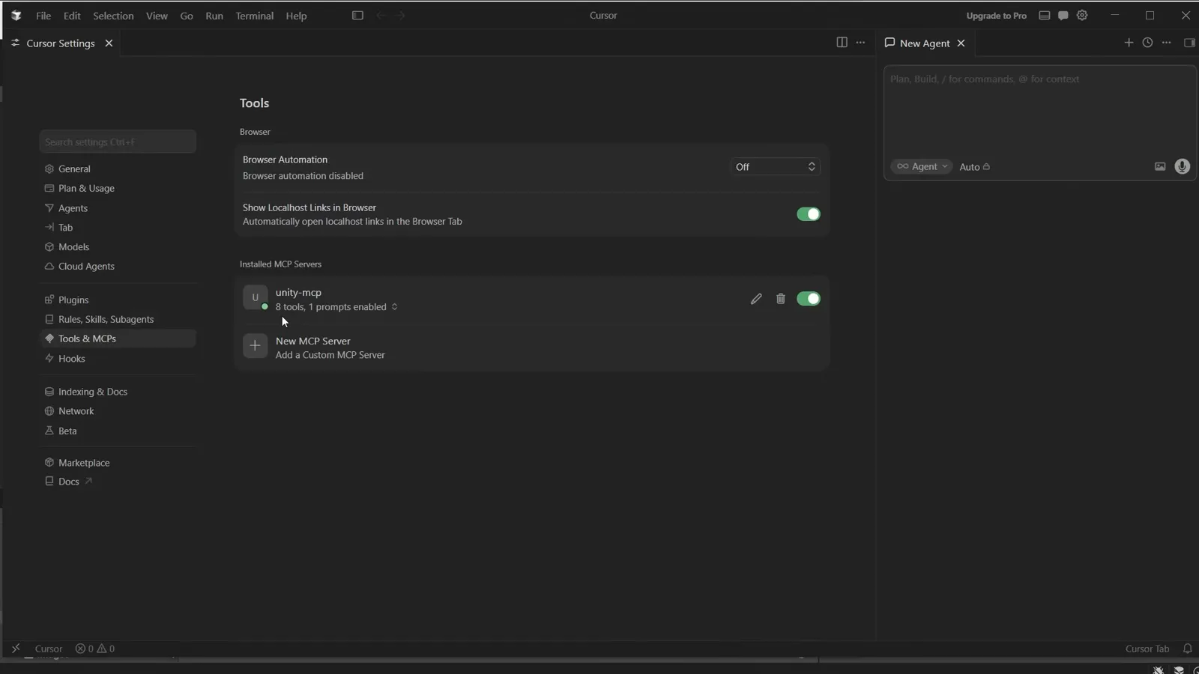
Task: Open the errors and warnings status indicator
Action: point(95,649)
